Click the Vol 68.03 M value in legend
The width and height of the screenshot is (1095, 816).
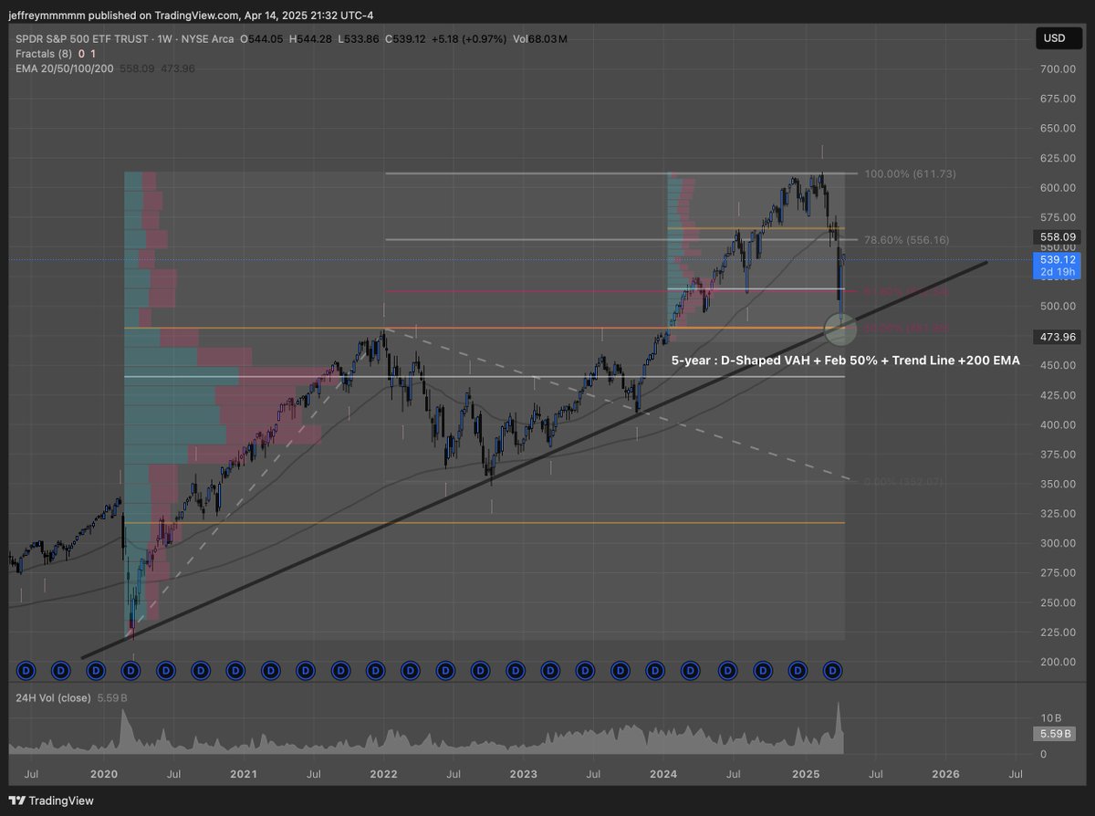click(x=539, y=39)
